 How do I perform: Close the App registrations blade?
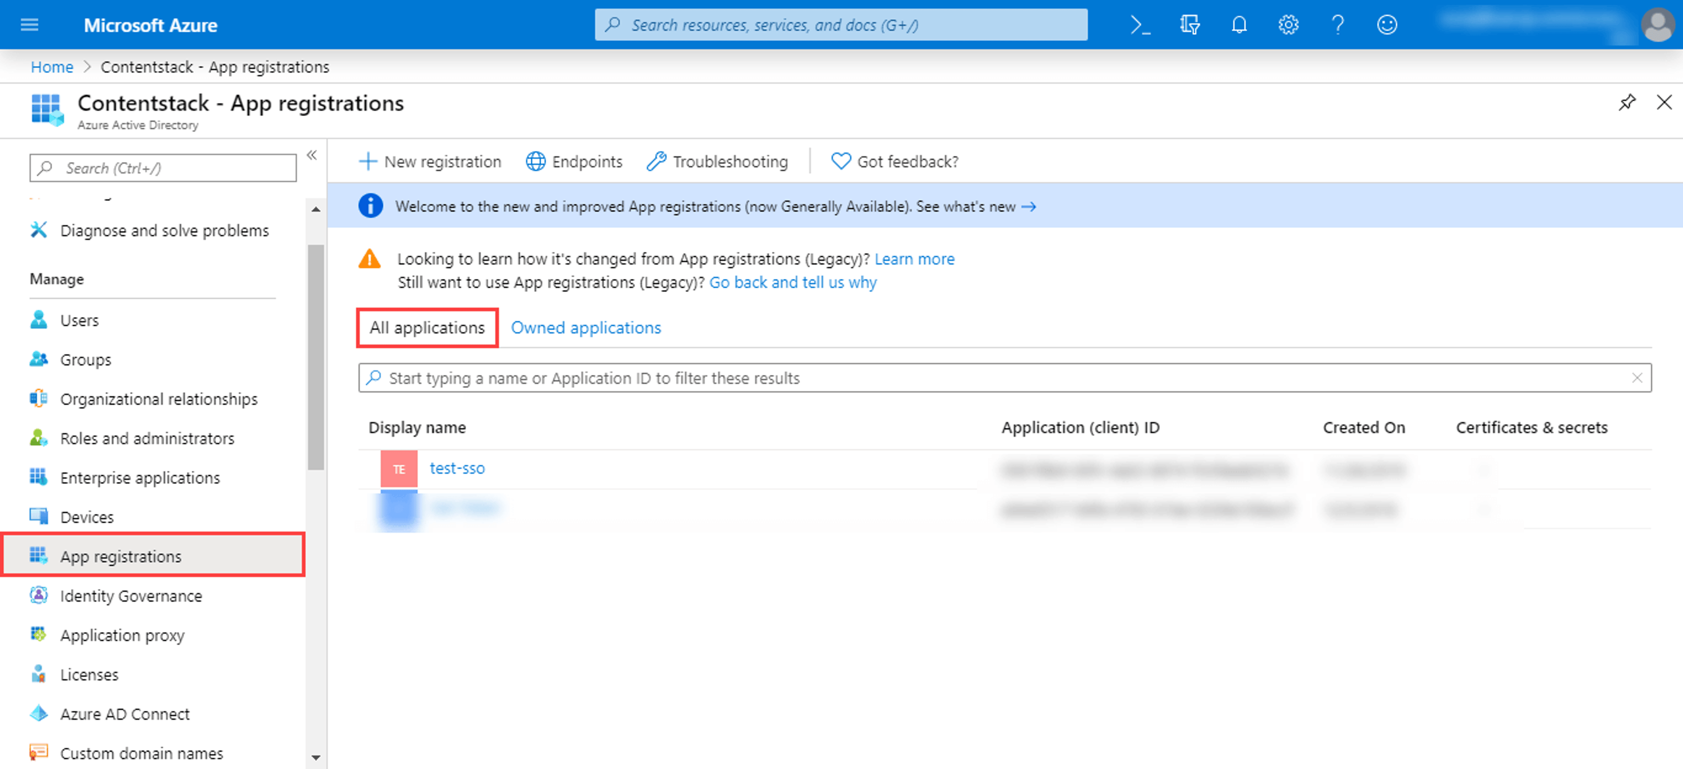1664,102
